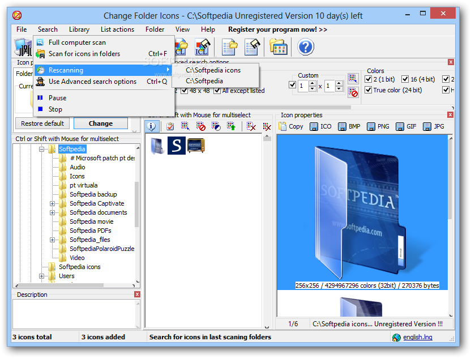
Task: Expand Softpedia Captivate folder node
Action: click(x=52, y=204)
